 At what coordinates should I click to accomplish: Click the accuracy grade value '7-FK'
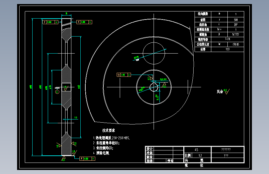tap(227, 39)
